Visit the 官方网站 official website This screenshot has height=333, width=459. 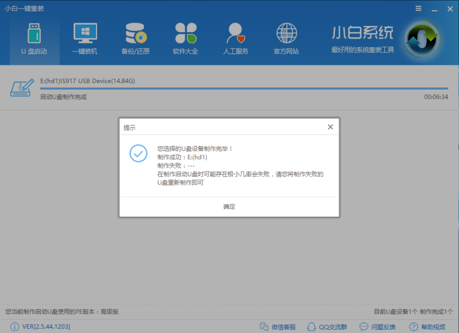click(x=286, y=38)
